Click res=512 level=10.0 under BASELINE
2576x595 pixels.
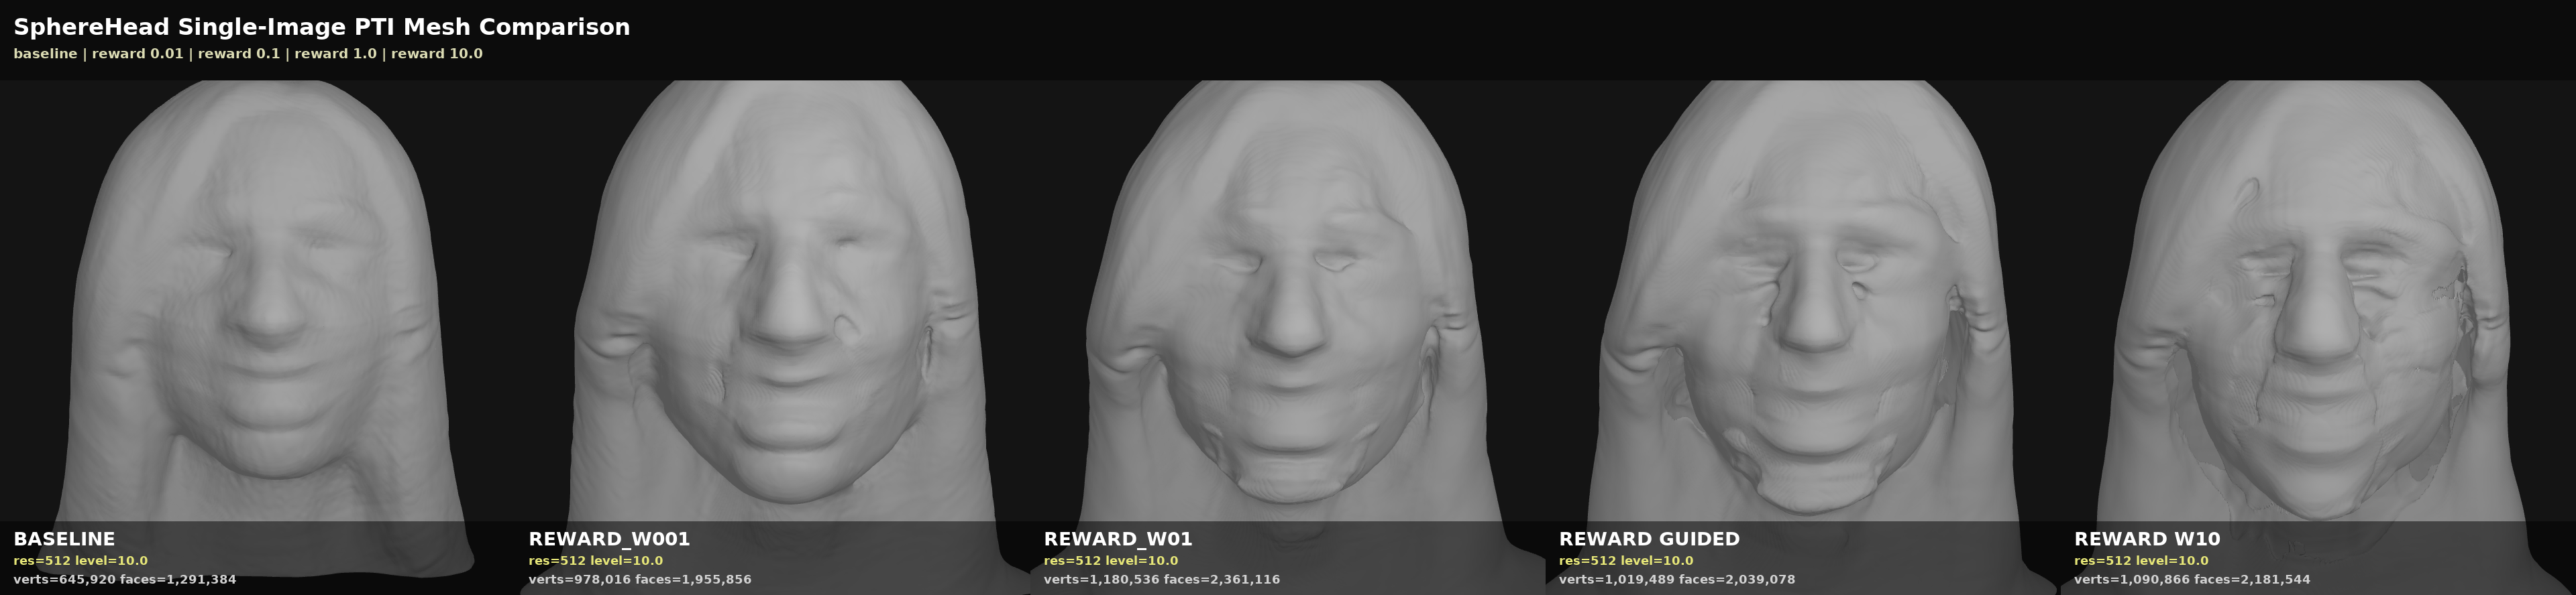(80, 561)
